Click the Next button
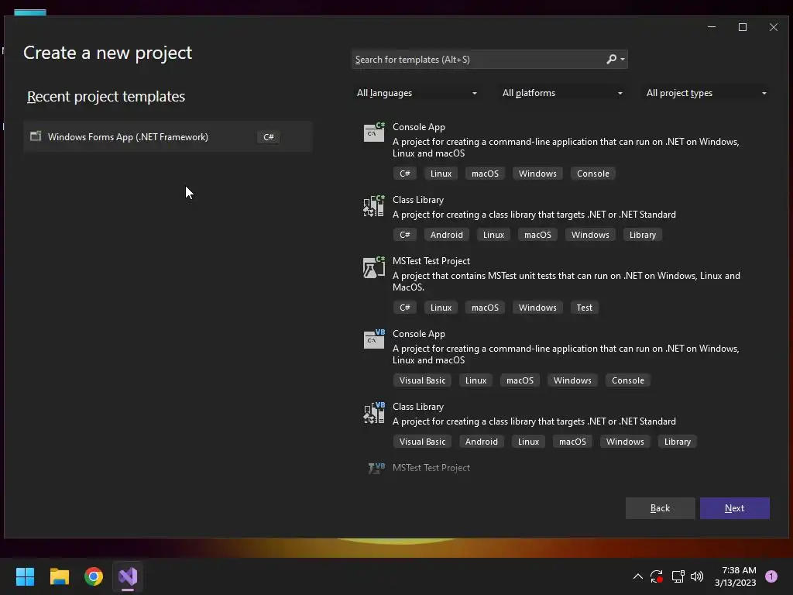The width and height of the screenshot is (793, 595). coord(734,508)
